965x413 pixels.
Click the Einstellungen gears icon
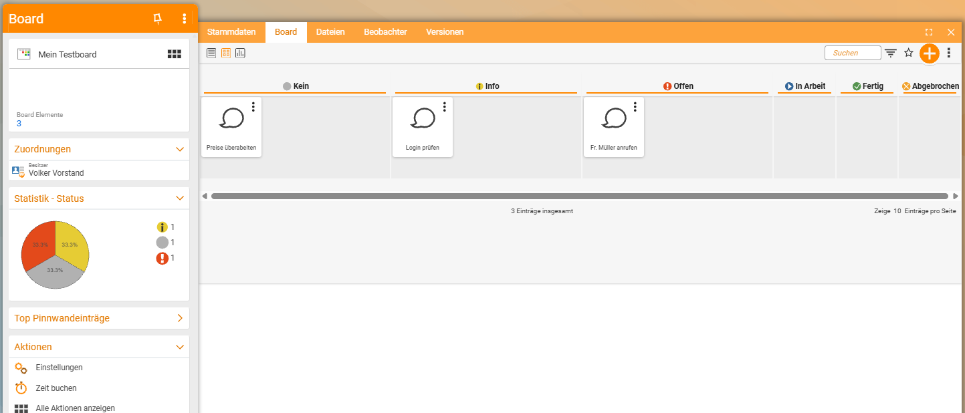click(21, 368)
